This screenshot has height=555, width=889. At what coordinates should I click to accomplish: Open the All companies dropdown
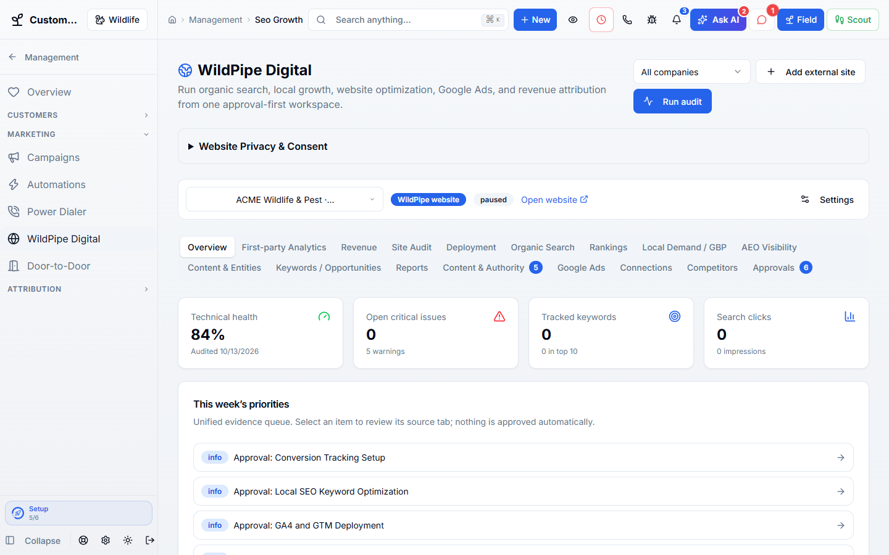pos(691,72)
